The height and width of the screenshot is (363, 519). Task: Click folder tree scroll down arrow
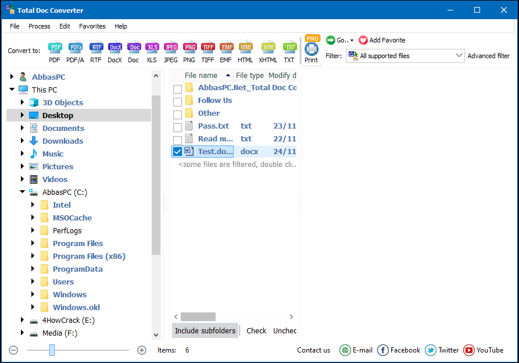tap(156, 335)
